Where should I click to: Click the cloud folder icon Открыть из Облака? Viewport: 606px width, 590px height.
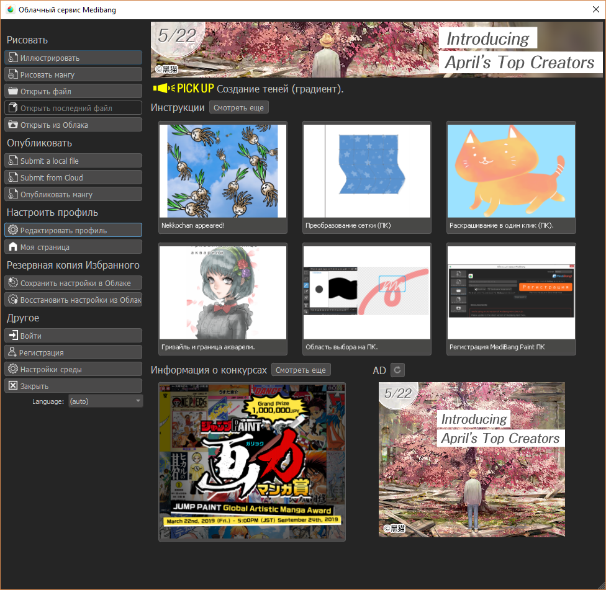[12, 125]
